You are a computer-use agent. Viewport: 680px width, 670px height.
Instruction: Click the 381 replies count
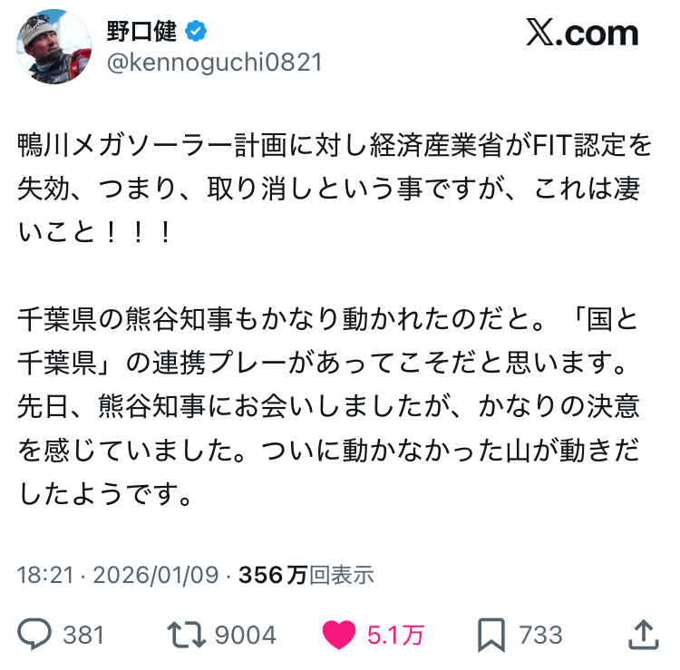(x=83, y=636)
